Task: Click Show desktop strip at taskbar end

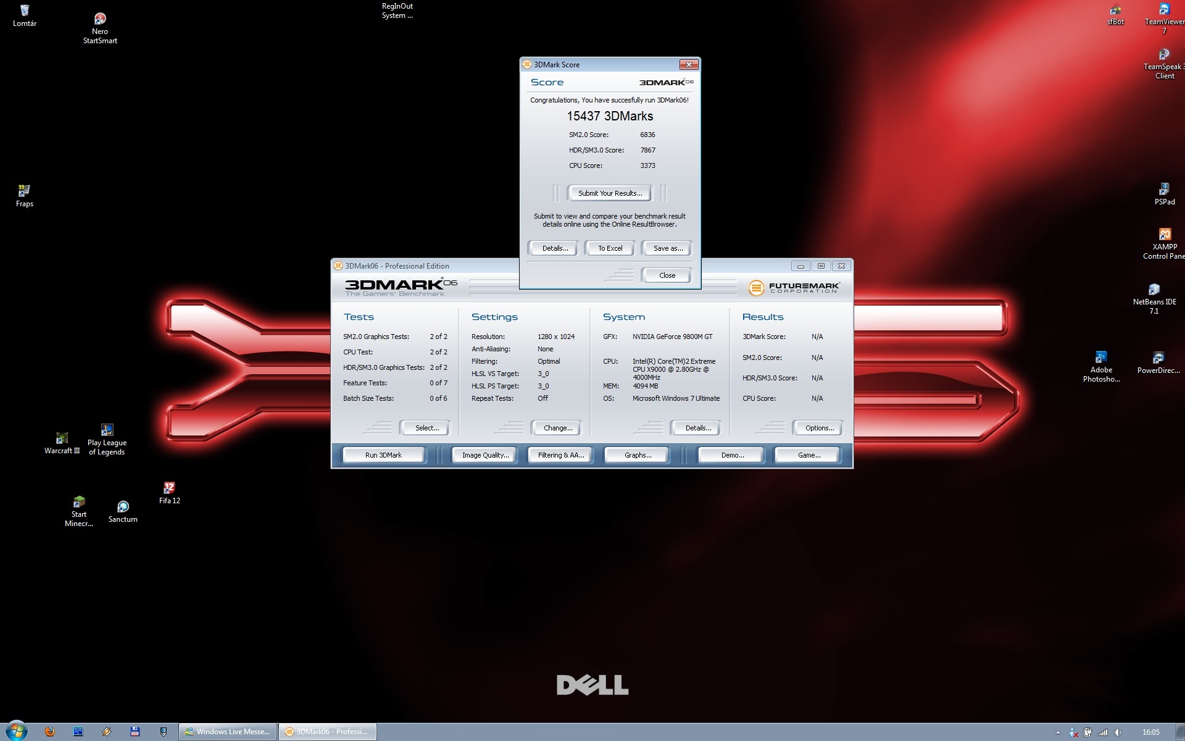Action: tap(1181, 732)
